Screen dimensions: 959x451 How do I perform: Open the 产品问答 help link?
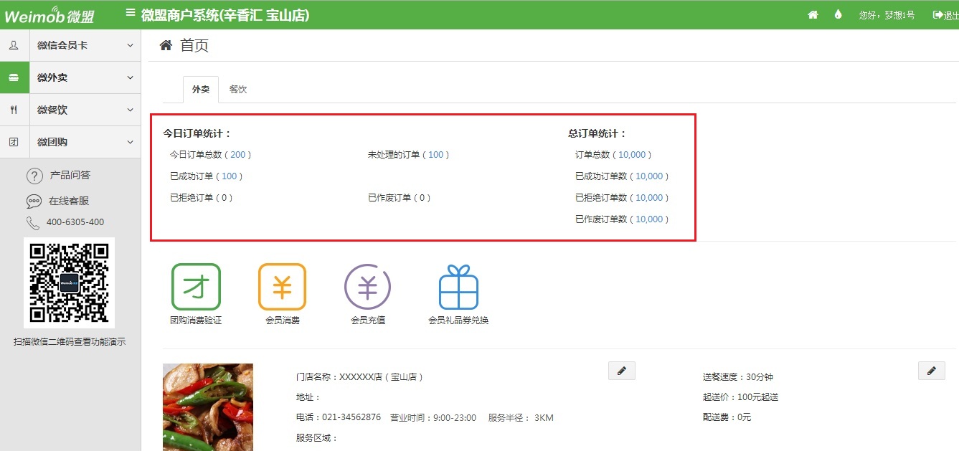click(70, 176)
